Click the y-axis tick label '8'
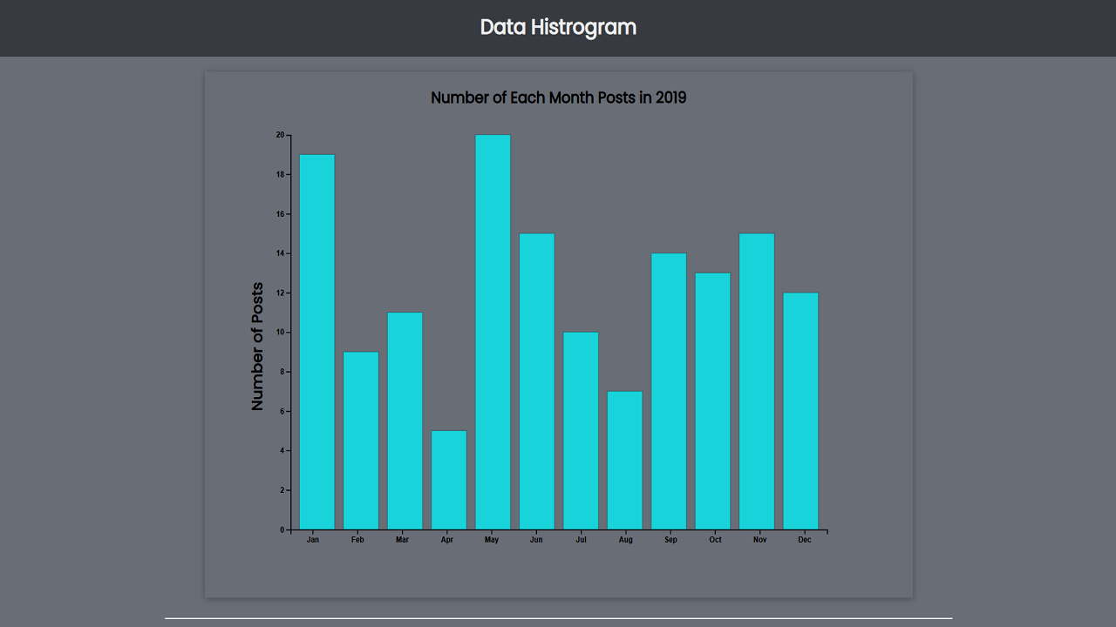 pos(282,372)
